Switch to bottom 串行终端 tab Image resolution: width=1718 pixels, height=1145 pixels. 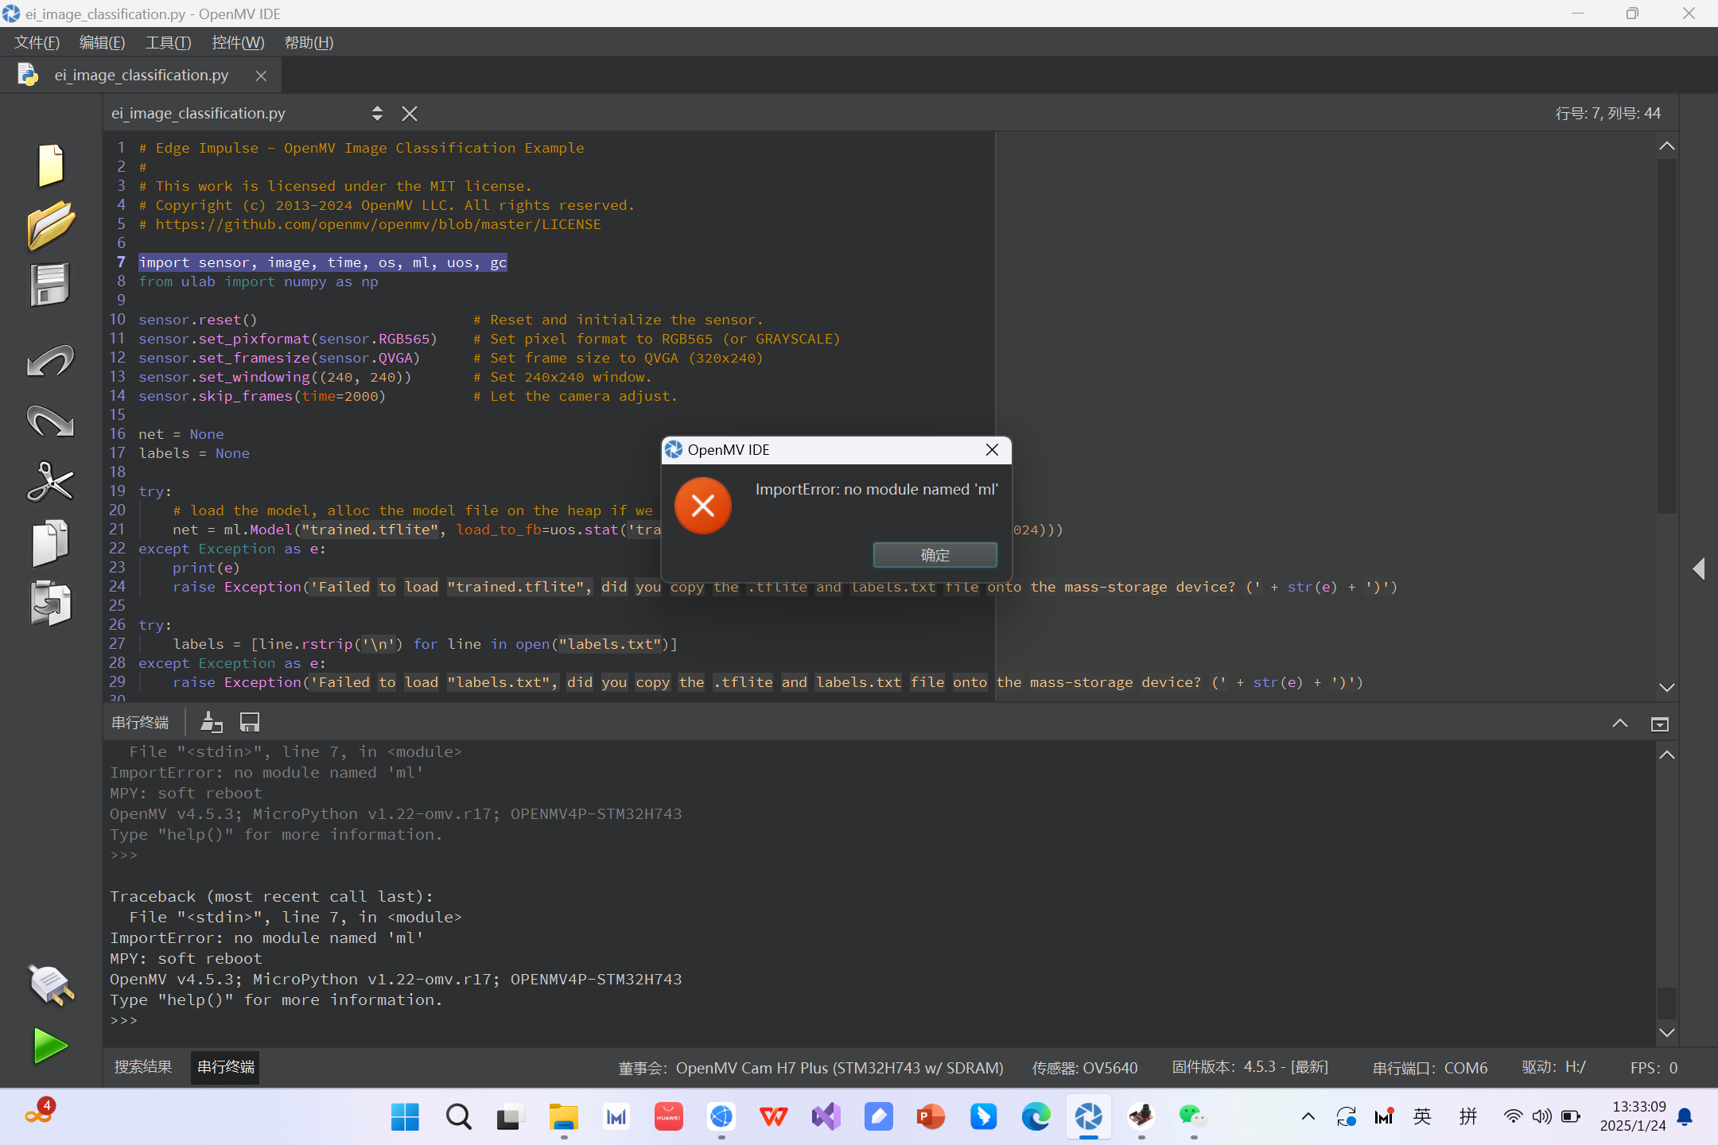coord(226,1067)
